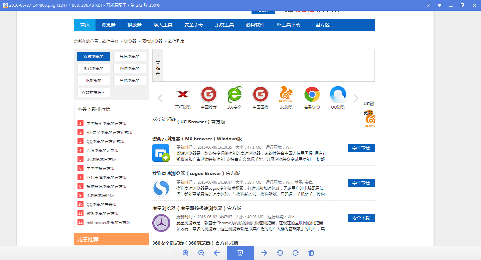Viewport: 481px width, 260px height.
Task: Click the 中国国搜 browser icon
Action: [x=261, y=94]
